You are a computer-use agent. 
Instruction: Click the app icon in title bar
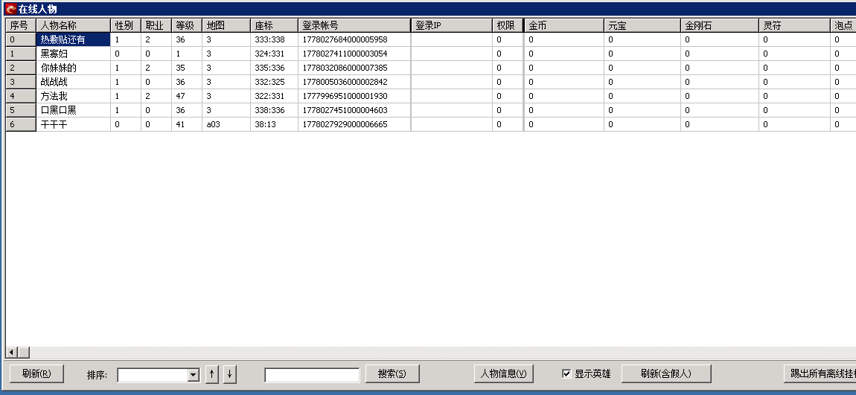(10, 9)
